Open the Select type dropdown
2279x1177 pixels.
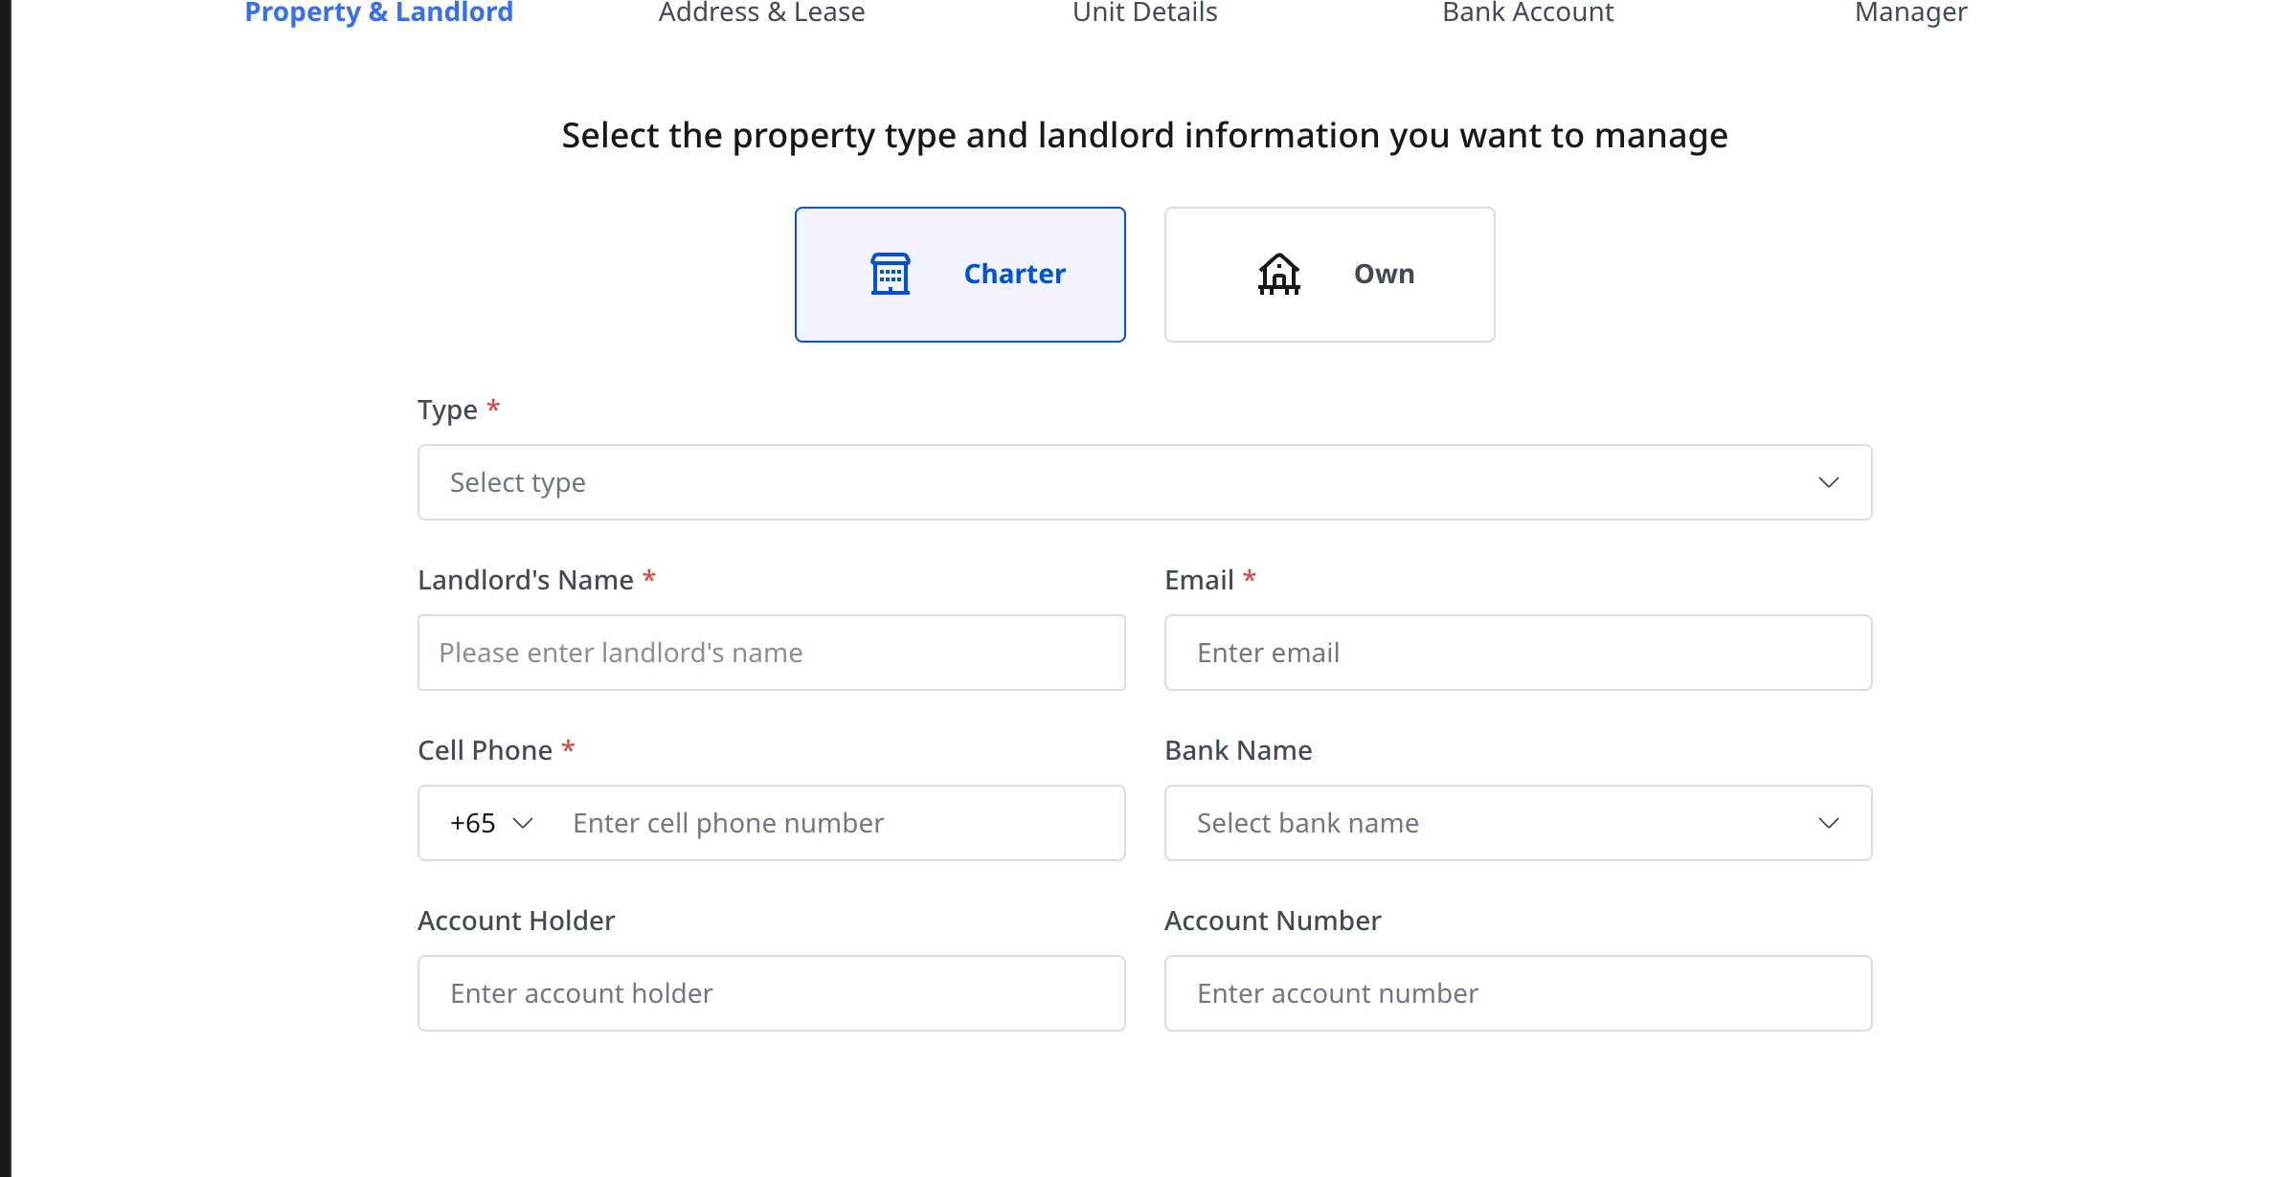click(x=1144, y=482)
